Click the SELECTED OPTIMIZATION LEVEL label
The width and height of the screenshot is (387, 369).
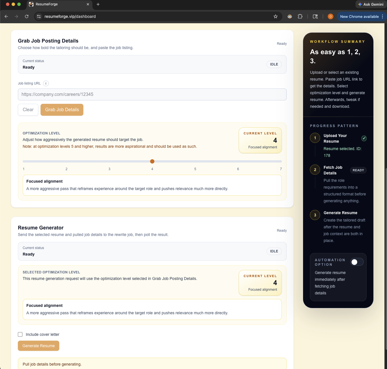51,272
